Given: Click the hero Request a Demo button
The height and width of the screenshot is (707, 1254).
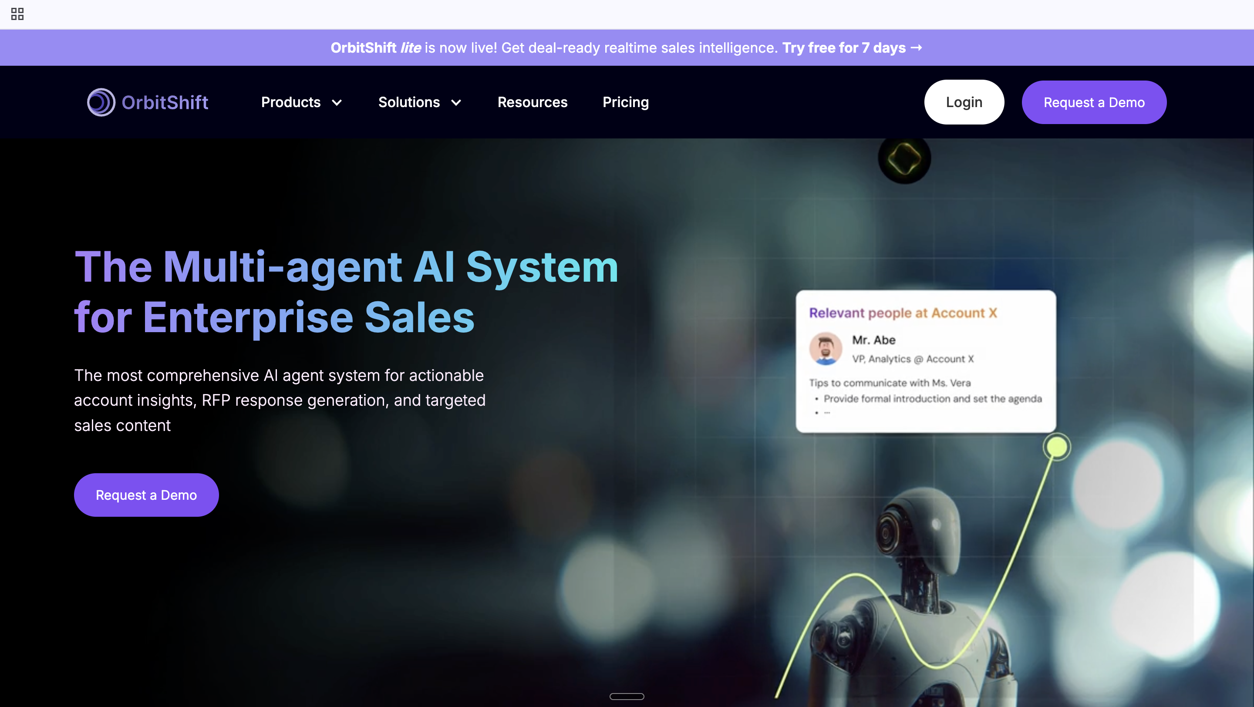Looking at the screenshot, I should (x=146, y=495).
